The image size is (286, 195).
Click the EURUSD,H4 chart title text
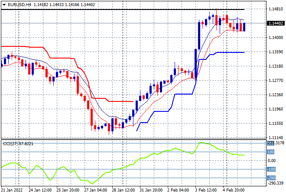[19, 5]
